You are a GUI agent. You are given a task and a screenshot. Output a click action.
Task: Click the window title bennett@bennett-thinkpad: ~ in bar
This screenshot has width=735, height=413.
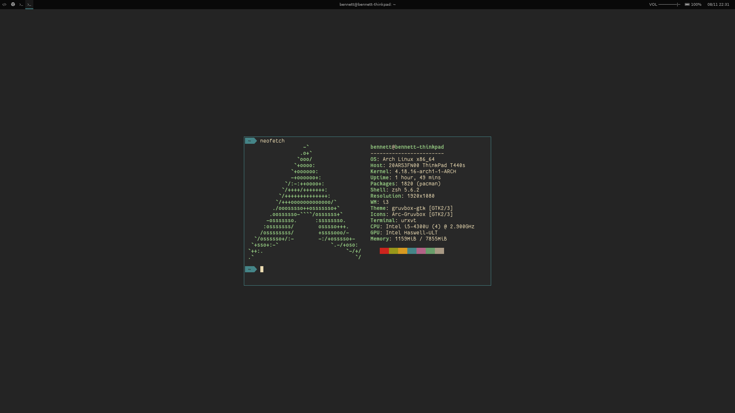point(367,5)
